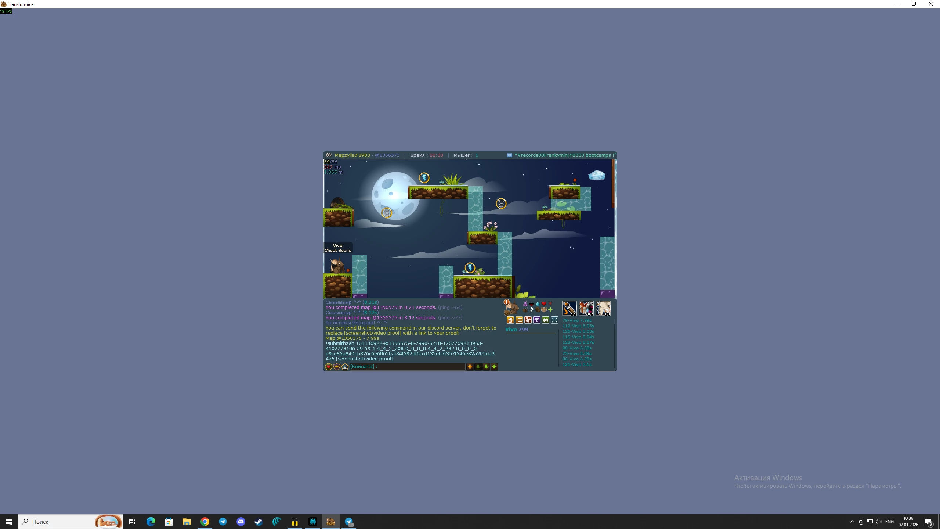This screenshot has width=940, height=529.
Task: Open the shirt shop icon
Action: pos(528,320)
